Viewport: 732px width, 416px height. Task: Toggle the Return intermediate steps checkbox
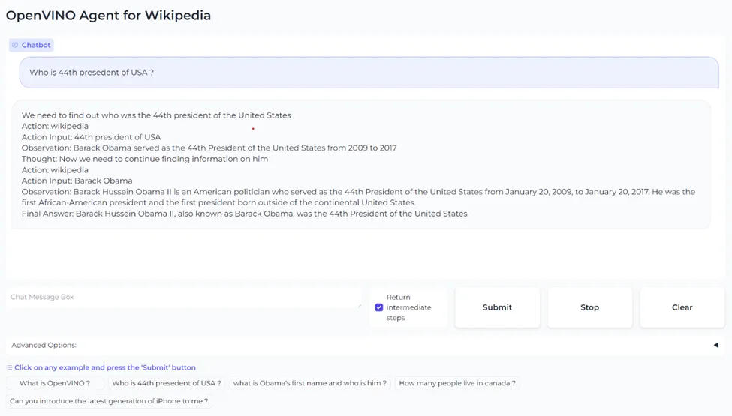(379, 307)
